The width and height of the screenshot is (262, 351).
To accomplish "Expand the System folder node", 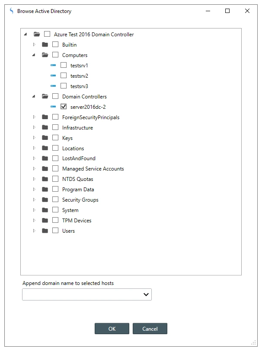I will pyautogui.click(x=35, y=210).
